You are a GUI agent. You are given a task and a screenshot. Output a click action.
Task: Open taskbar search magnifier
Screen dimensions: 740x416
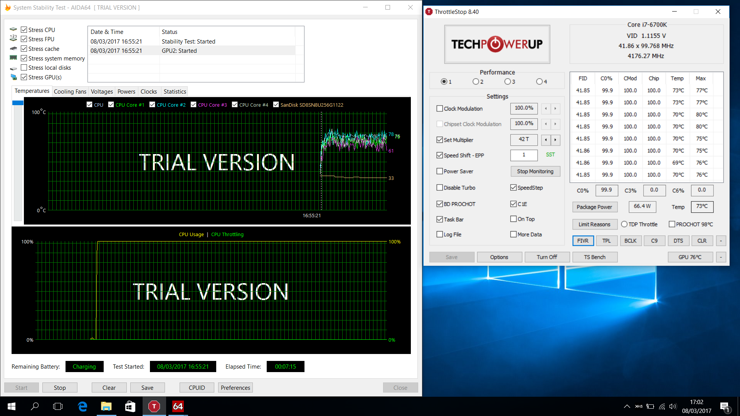coord(35,406)
